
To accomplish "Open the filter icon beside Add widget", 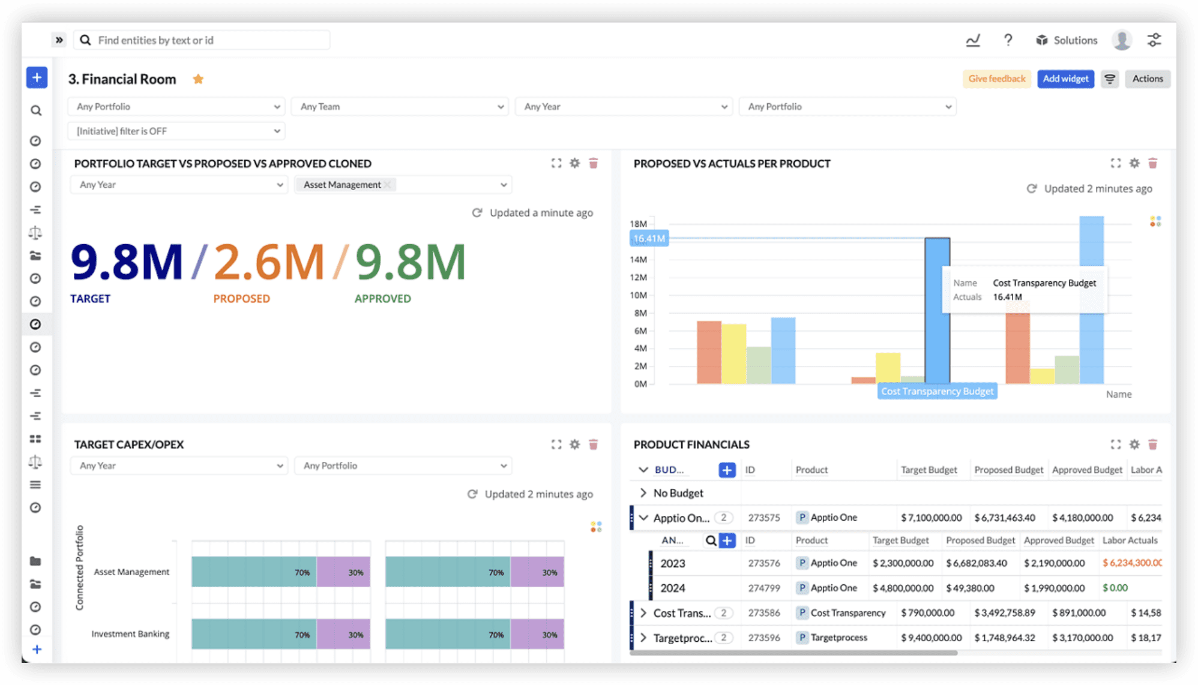I will [1110, 79].
